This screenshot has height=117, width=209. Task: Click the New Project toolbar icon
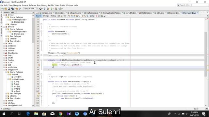click(6, 9)
